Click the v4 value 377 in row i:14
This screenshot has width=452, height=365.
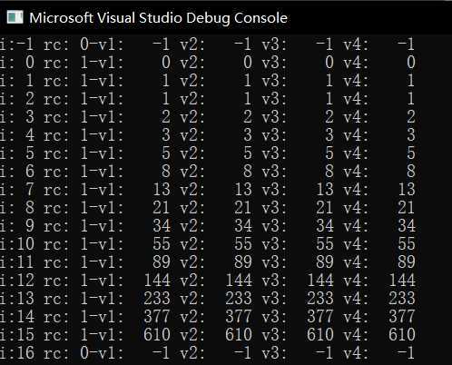point(402,317)
